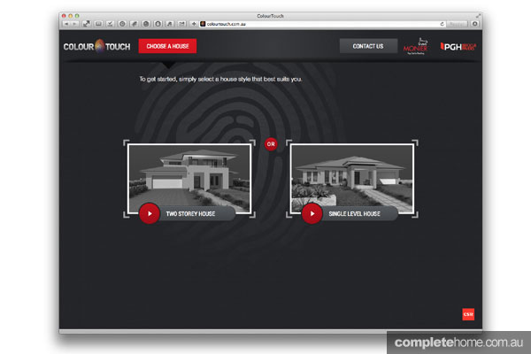Enter fullscreen using the top-right arrows icon
This screenshot has width=531, height=354.
pos(478,16)
